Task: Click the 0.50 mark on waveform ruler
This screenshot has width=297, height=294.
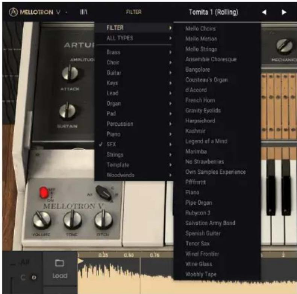Action: coord(129,255)
